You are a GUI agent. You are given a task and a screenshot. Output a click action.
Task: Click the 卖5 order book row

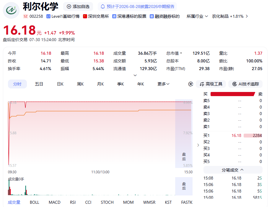click(x=233, y=101)
